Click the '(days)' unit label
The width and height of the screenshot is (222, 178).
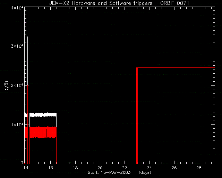pyautogui.click(x=145, y=172)
